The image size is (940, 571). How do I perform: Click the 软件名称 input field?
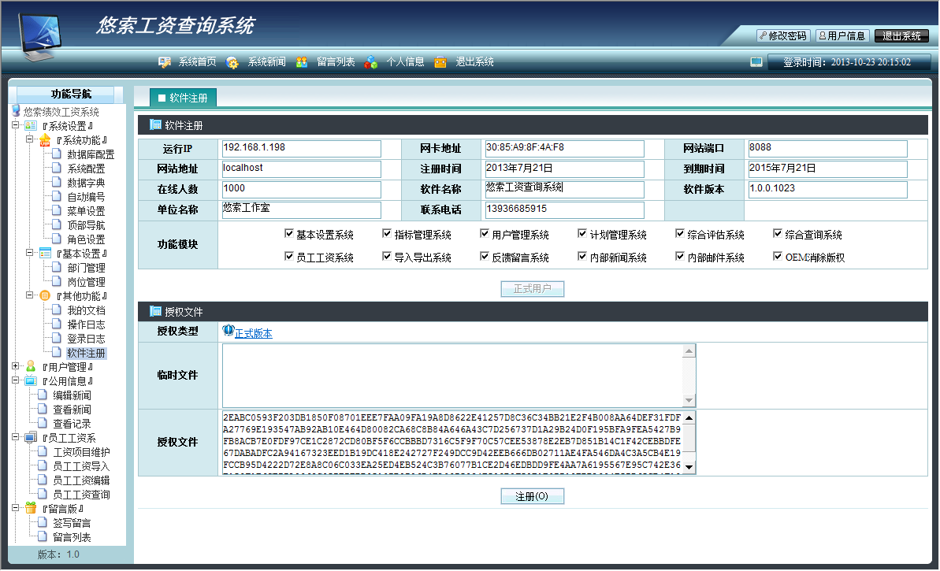coord(565,189)
